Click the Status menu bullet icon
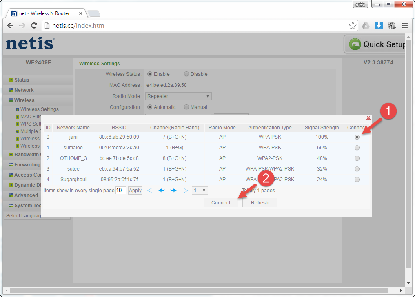This screenshot has height=297, width=415. [11, 80]
